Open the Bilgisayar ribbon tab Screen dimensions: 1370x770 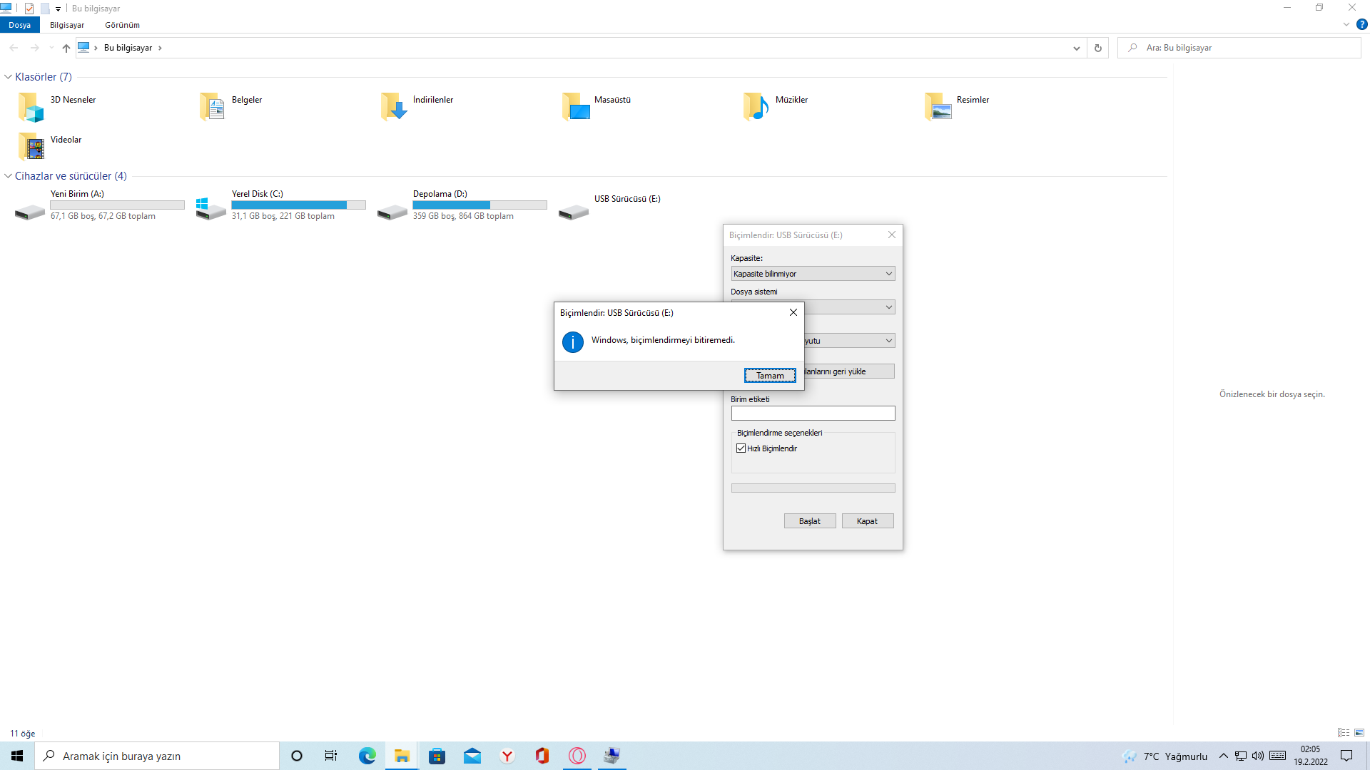pyautogui.click(x=67, y=25)
